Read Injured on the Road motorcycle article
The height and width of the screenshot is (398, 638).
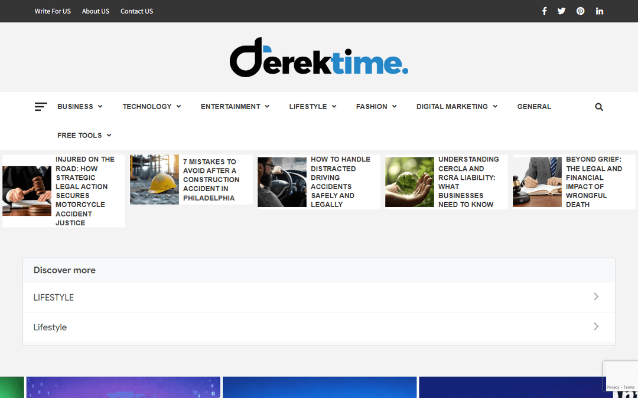(x=85, y=191)
